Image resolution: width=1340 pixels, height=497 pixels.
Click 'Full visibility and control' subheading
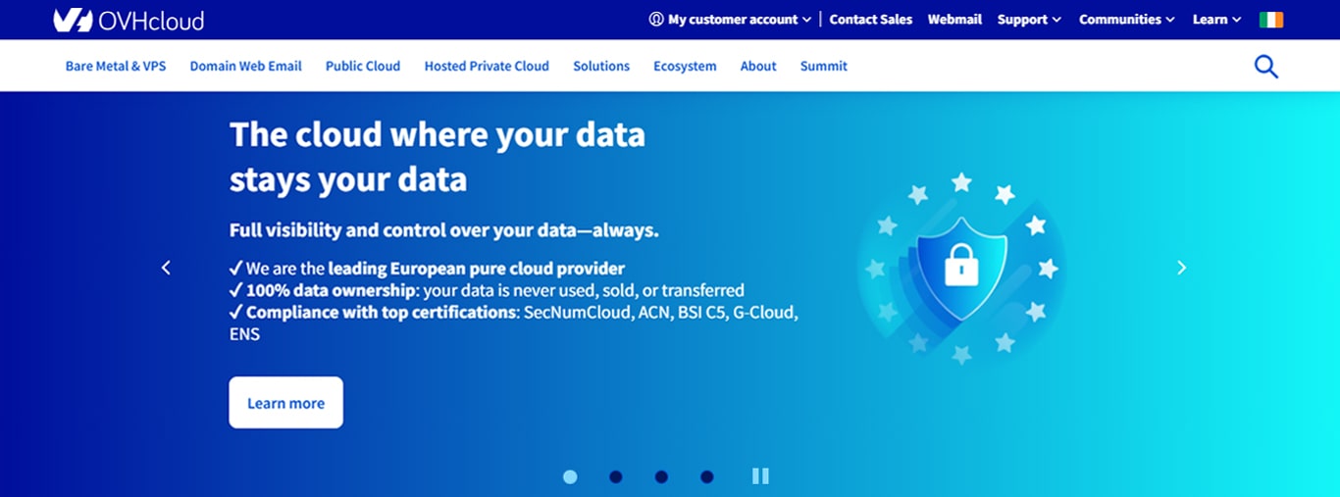point(444,230)
